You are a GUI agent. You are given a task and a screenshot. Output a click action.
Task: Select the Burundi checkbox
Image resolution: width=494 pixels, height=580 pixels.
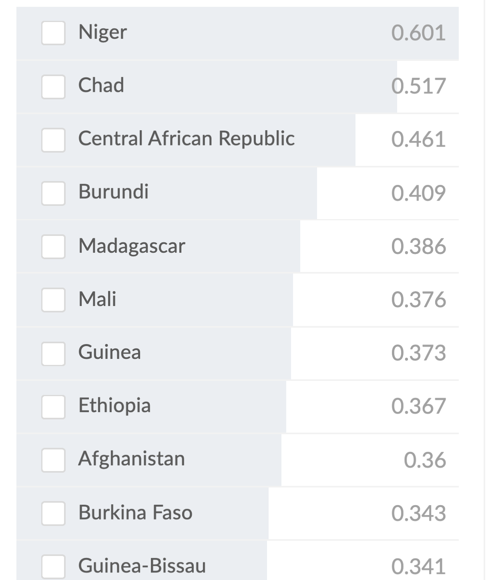(53, 193)
